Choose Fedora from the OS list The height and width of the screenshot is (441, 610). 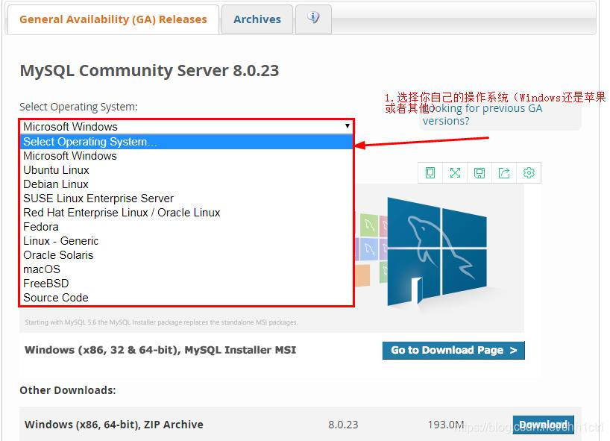pyautogui.click(x=186, y=227)
